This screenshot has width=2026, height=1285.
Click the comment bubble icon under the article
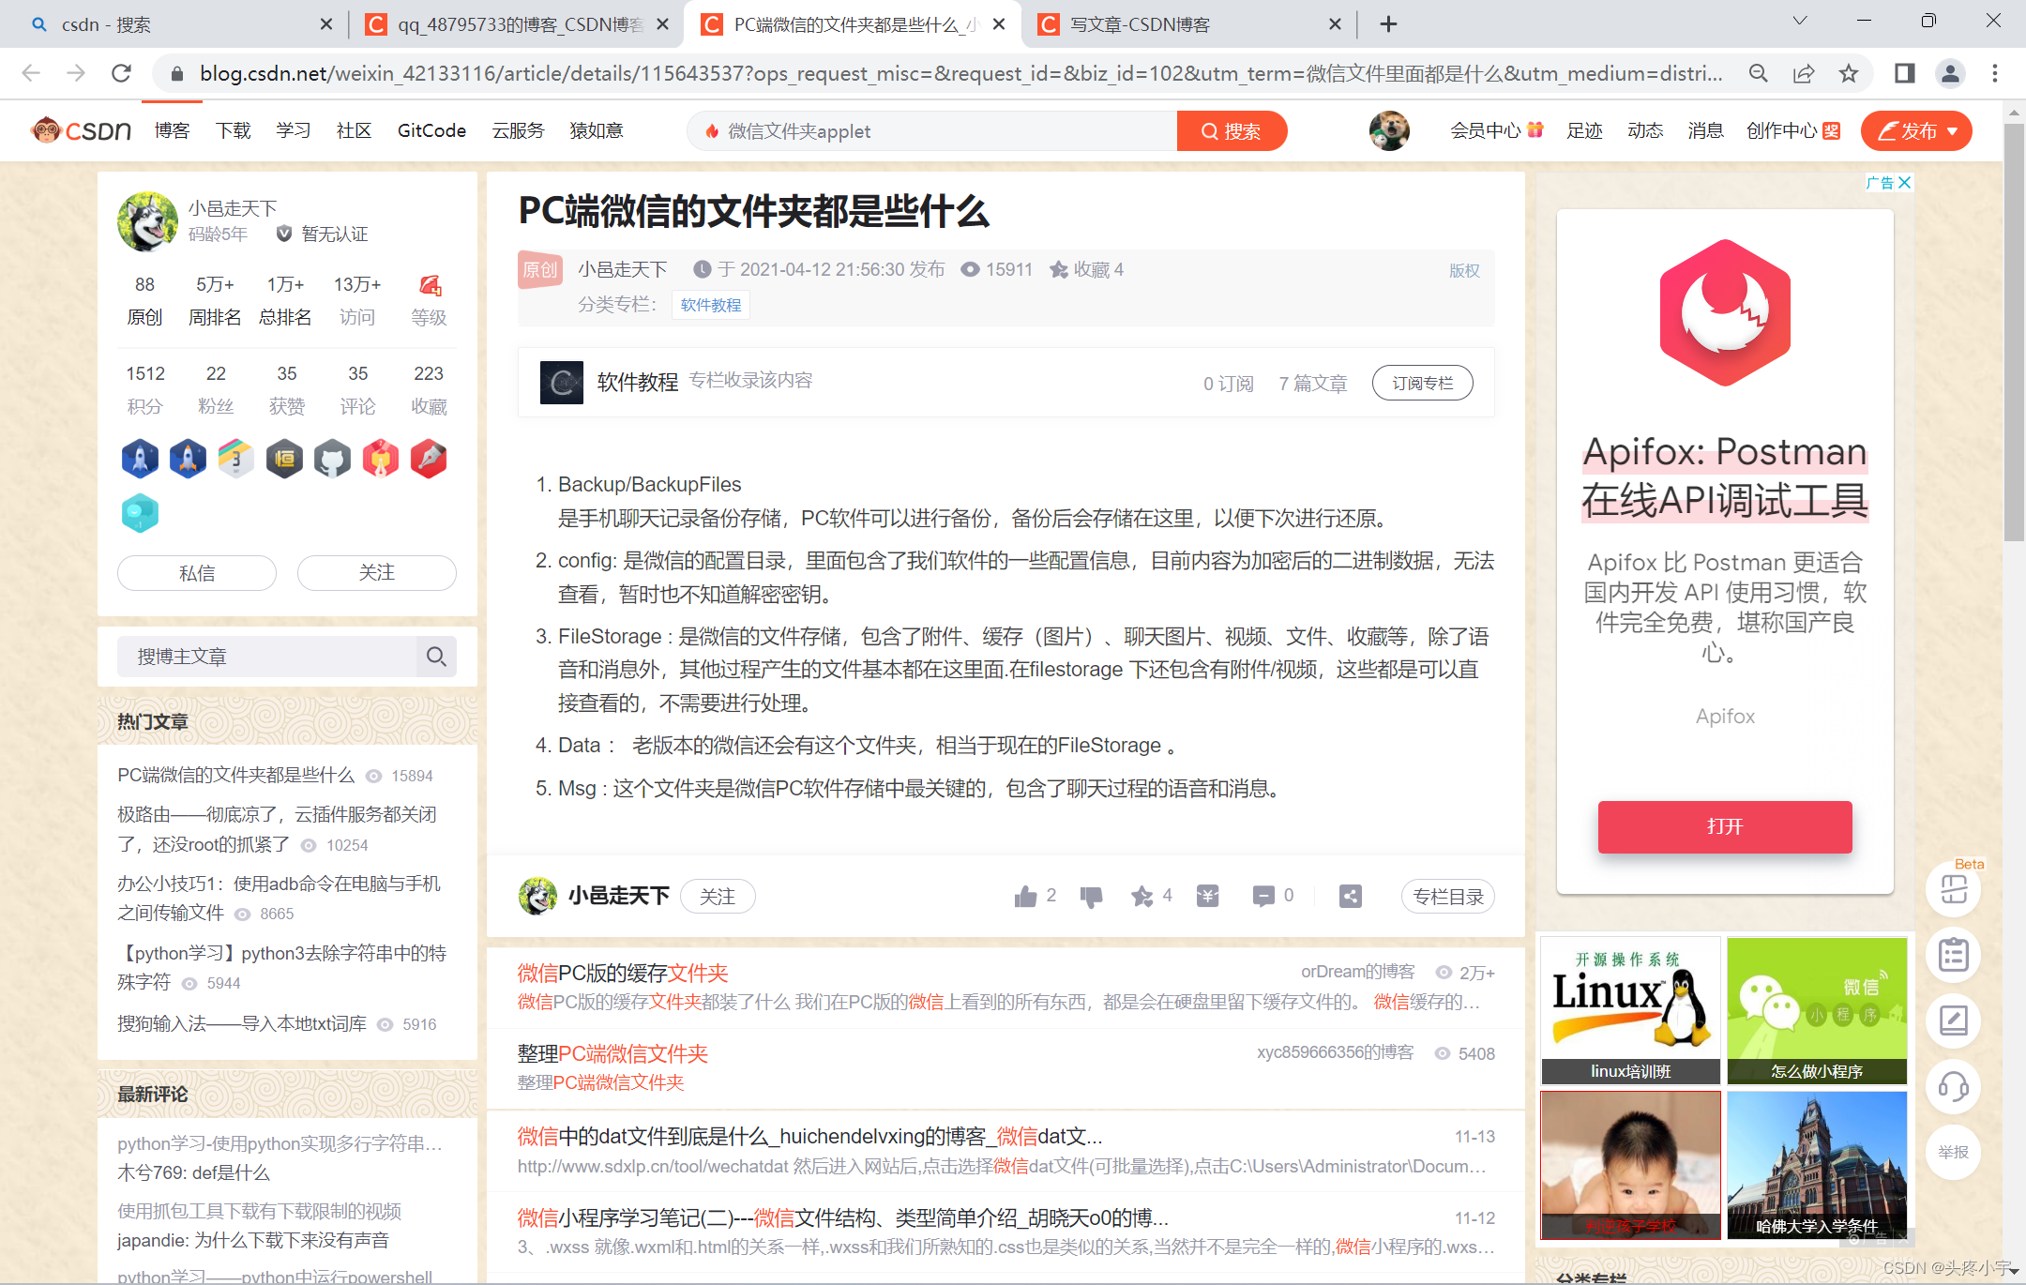coord(1264,896)
